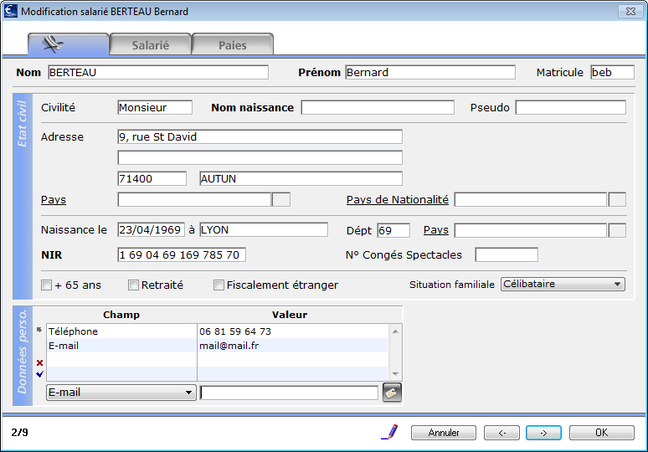This screenshot has width=648, height=452.
Task: Click the pen edit icon near Annuler
Action: coord(389,432)
